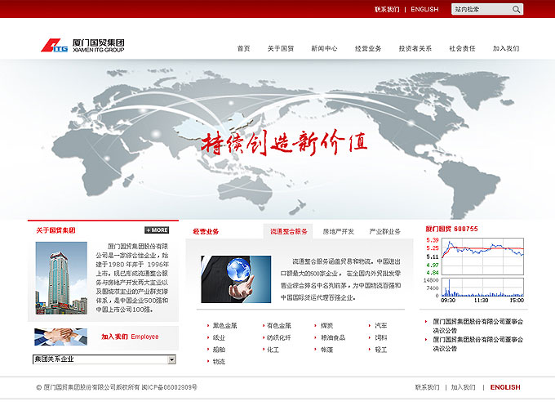Open 投资者关系 in the top navigation
This screenshot has height=415, width=555.
coord(415,48)
